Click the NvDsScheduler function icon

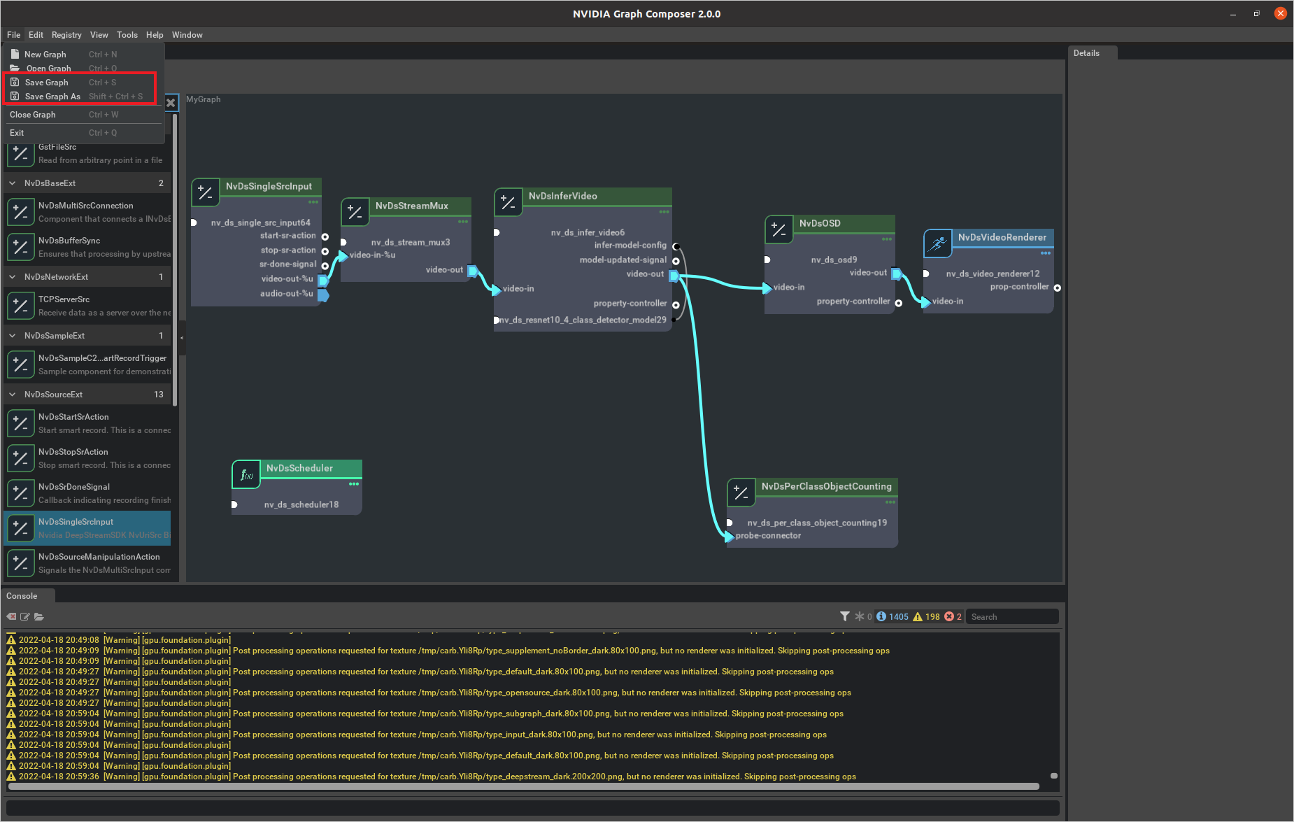(x=246, y=475)
